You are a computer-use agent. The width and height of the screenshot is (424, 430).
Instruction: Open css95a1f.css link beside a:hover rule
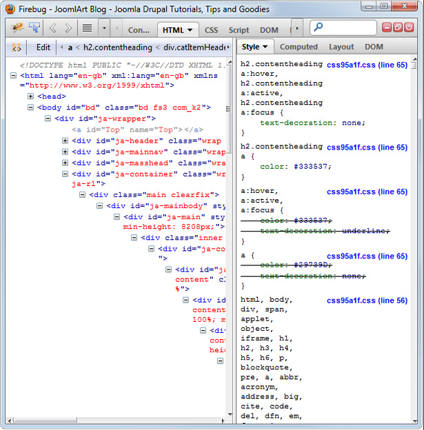[367, 192]
